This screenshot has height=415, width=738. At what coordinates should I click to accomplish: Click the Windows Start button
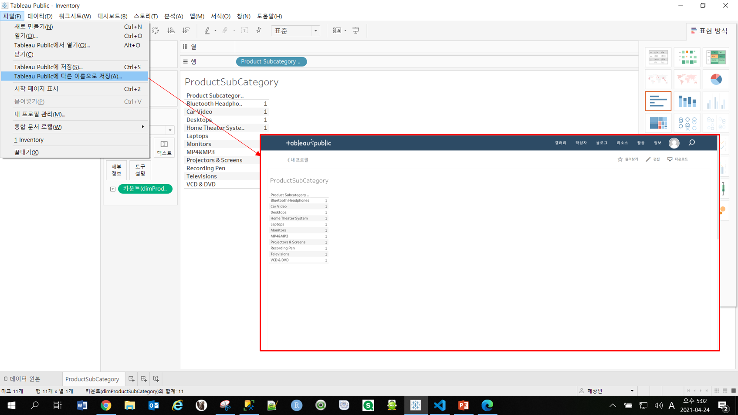(11, 405)
